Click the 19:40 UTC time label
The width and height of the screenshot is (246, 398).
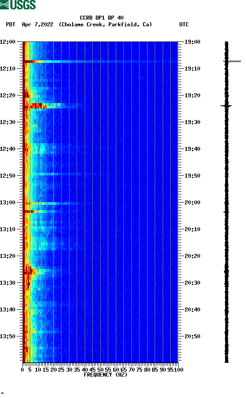[193, 149]
